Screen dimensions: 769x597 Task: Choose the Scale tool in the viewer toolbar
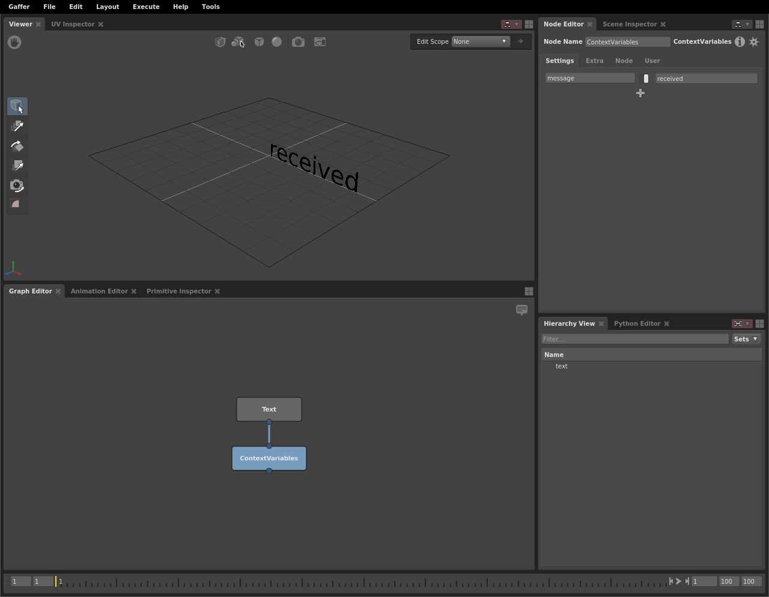[x=17, y=166]
